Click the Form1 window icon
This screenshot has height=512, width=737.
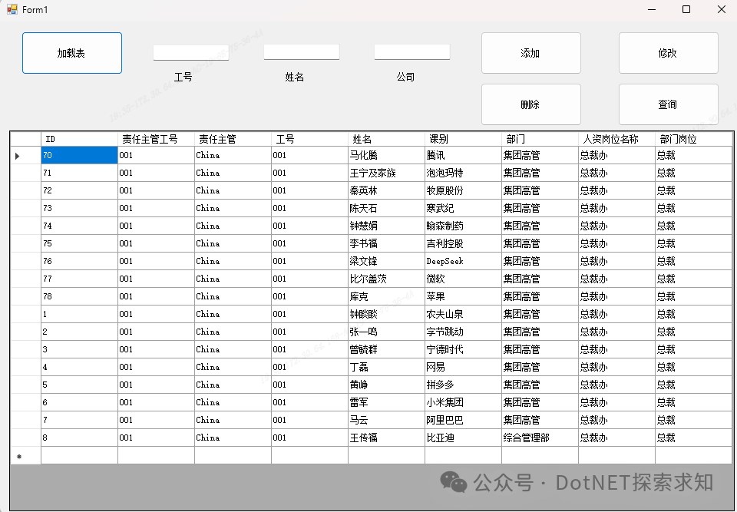pyautogui.click(x=12, y=9)
